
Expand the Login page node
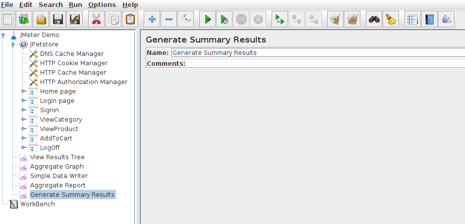point(24,100)
